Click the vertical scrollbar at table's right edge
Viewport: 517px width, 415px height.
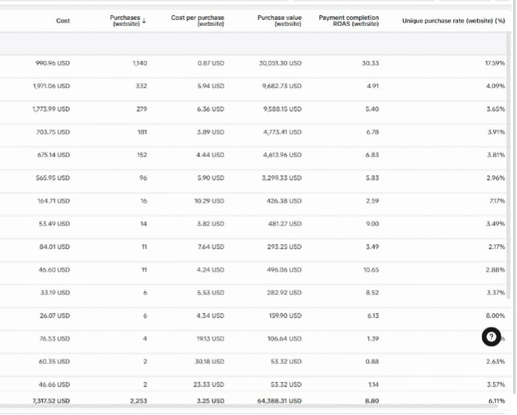tap(512, 199)
